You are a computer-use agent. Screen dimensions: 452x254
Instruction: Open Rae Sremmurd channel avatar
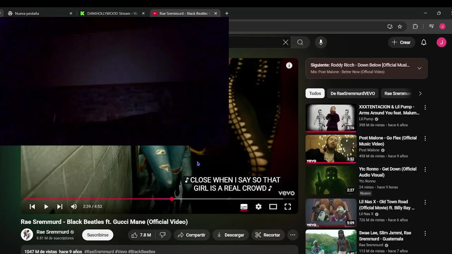(27, 235)
